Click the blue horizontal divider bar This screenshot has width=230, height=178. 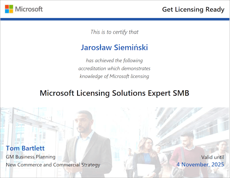(x=115, y=19)
